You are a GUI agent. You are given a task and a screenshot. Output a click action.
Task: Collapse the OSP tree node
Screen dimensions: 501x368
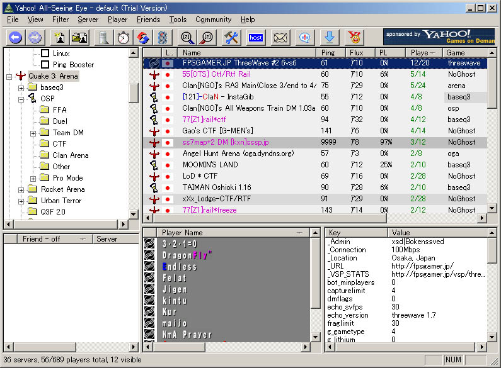[x=21, y=99]
